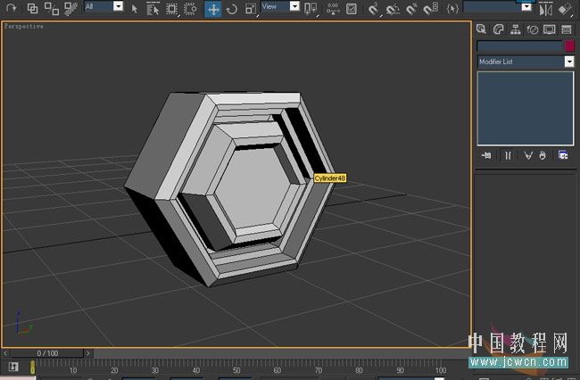Click the Align tool icon
The image size is (580, 380).
click(565, 9)
